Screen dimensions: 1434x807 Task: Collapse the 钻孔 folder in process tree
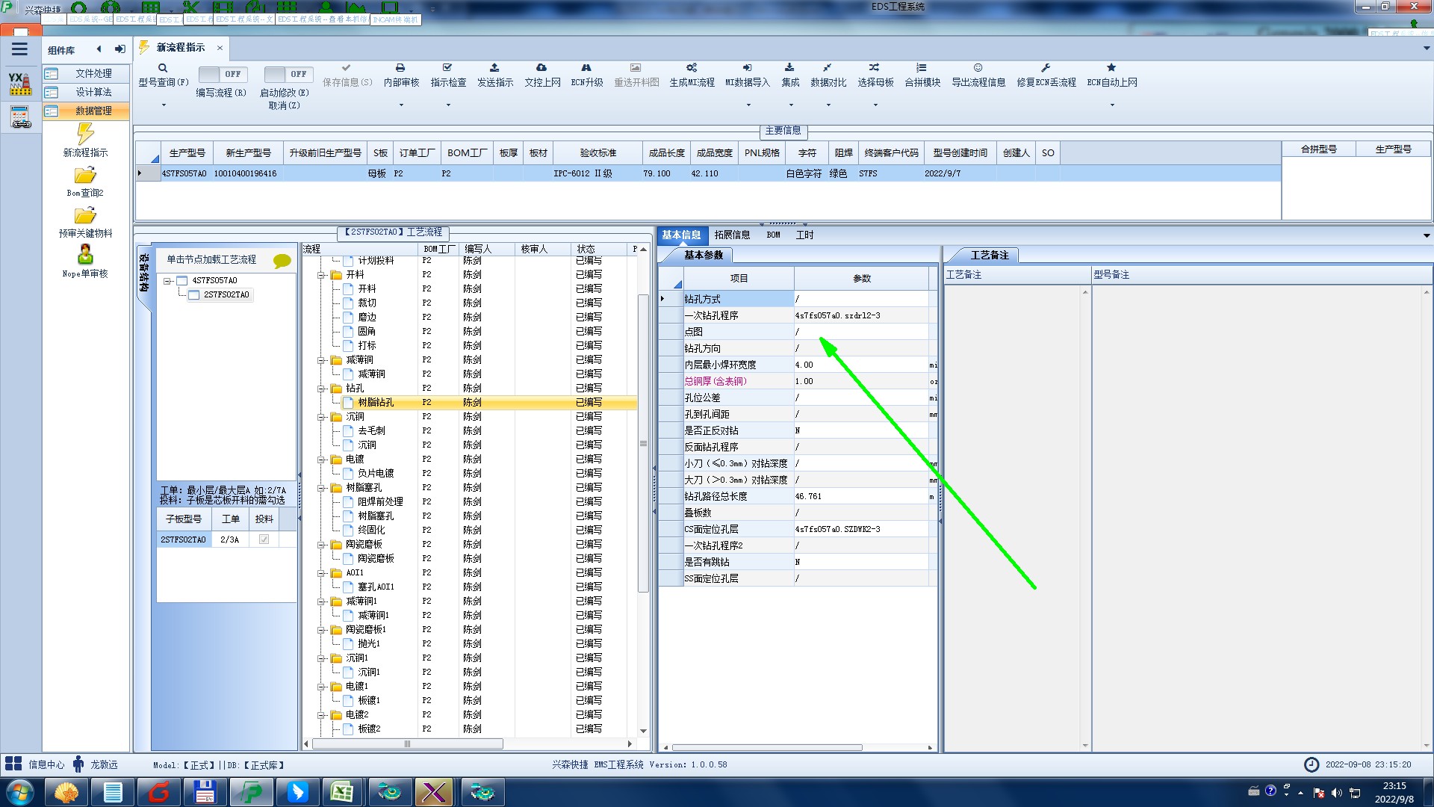(x=322, y=389)
